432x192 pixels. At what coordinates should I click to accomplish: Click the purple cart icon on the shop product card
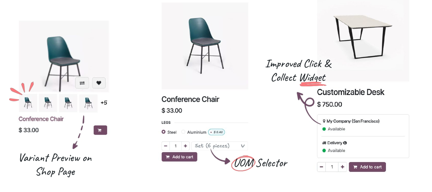tap(100, 130)
